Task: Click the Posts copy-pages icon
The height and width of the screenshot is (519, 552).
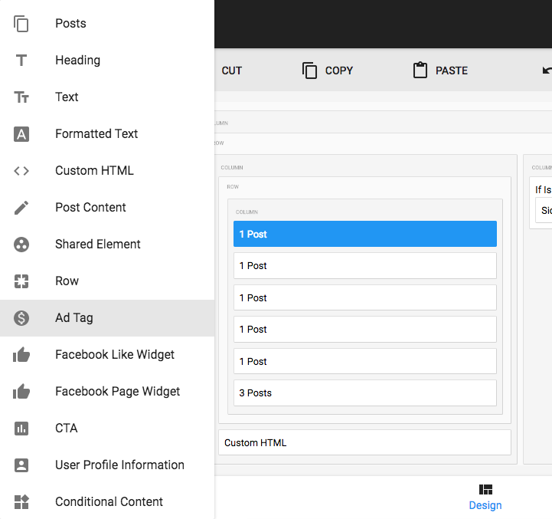Action: (x=21, y=24)
